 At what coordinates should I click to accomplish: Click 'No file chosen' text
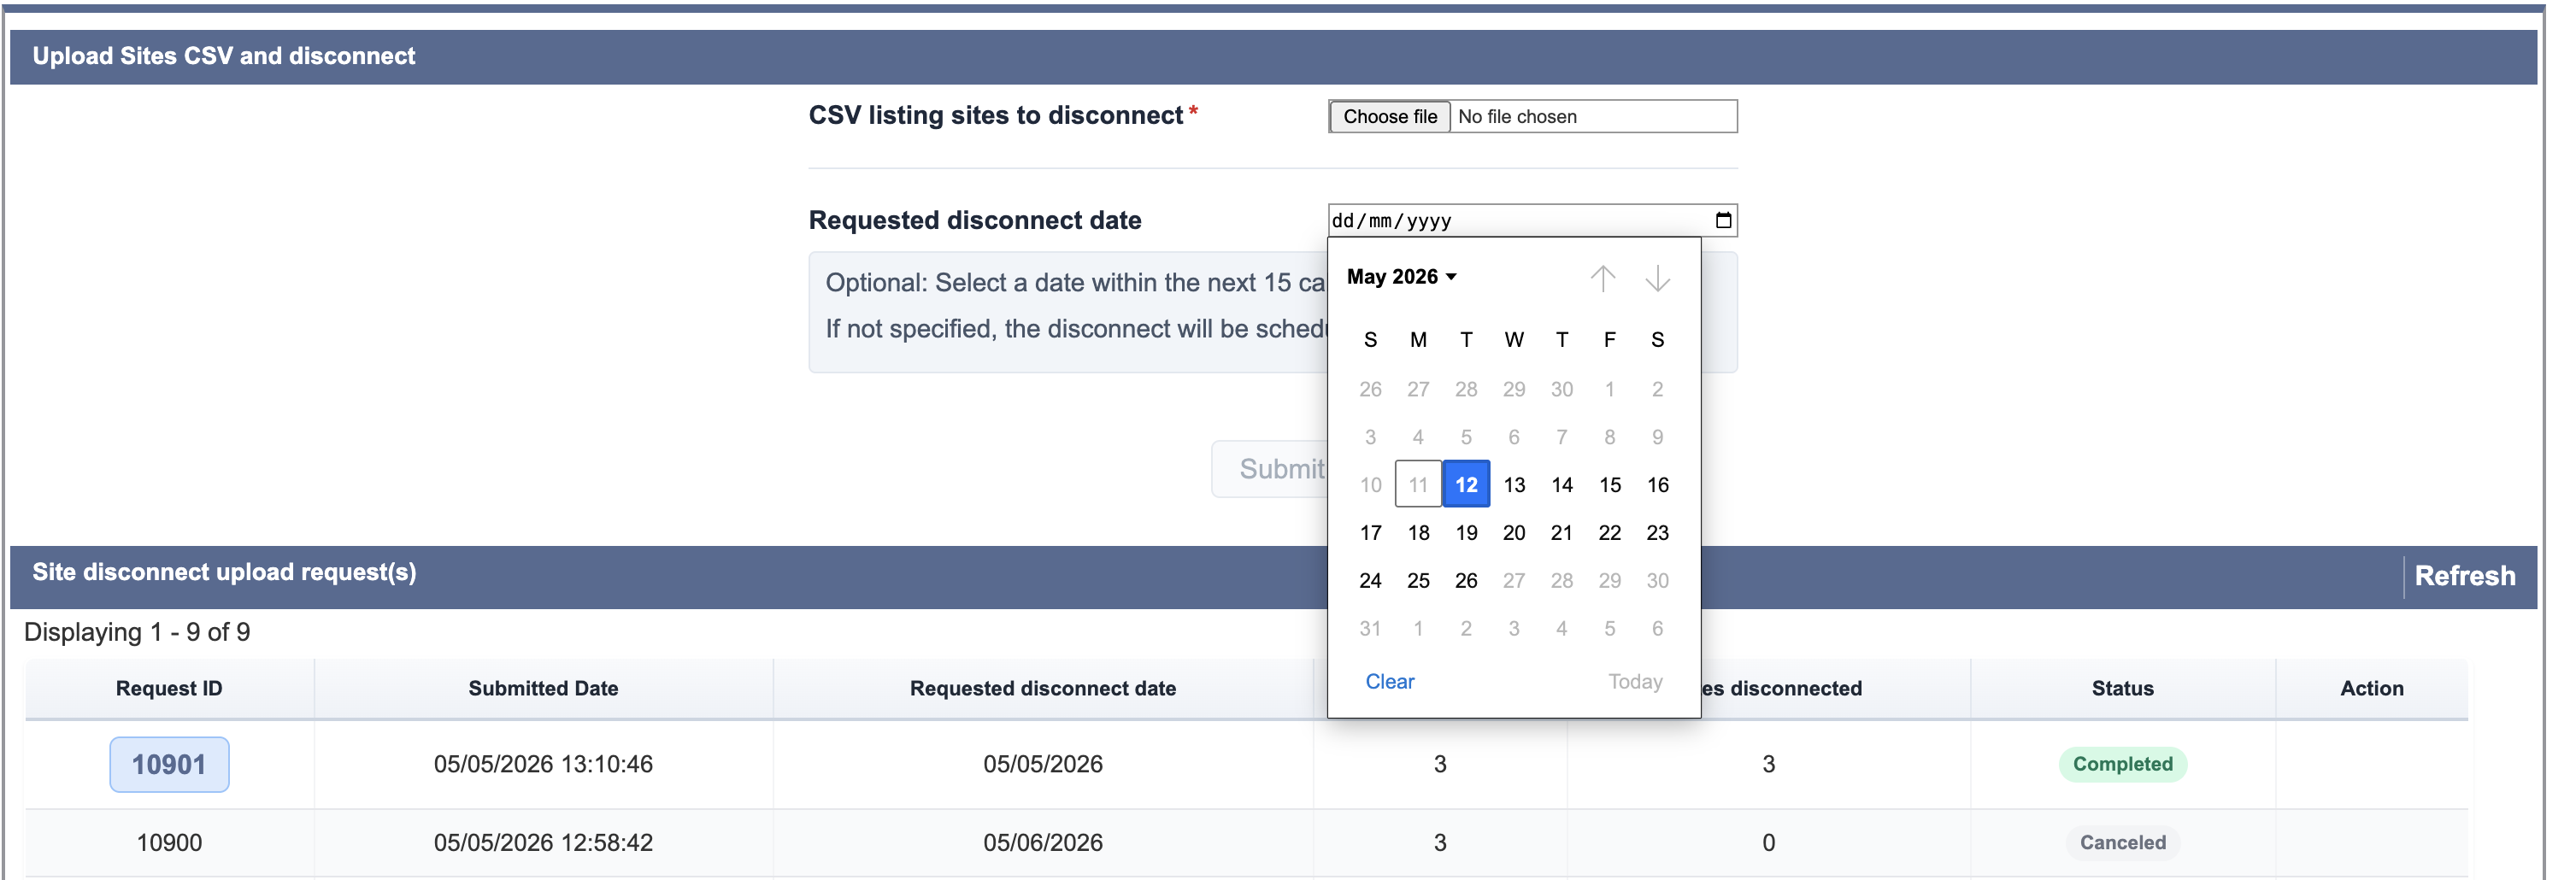[1517, 116]
